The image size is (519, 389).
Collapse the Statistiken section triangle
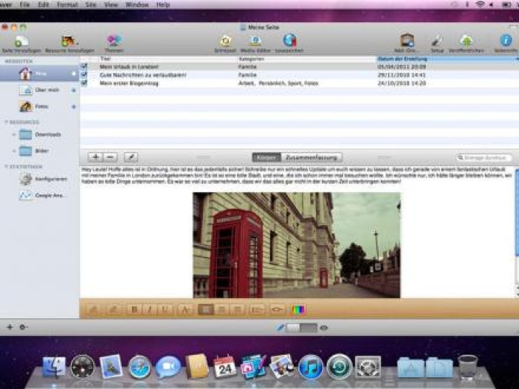tap(6, 166)
